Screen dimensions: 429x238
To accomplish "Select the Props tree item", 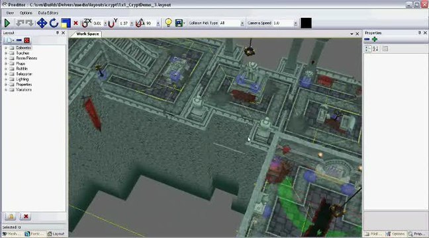I will tap(21, 63).
